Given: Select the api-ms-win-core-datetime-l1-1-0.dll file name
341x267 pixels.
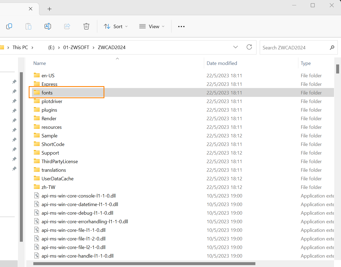Looking at the screenshot, I should [x=80, y=204].
